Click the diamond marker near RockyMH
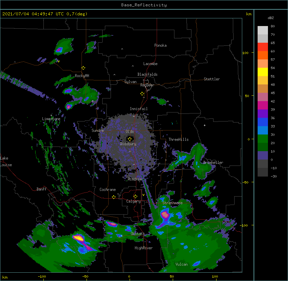This screenshot has height=281, width=288. [84, 68]
